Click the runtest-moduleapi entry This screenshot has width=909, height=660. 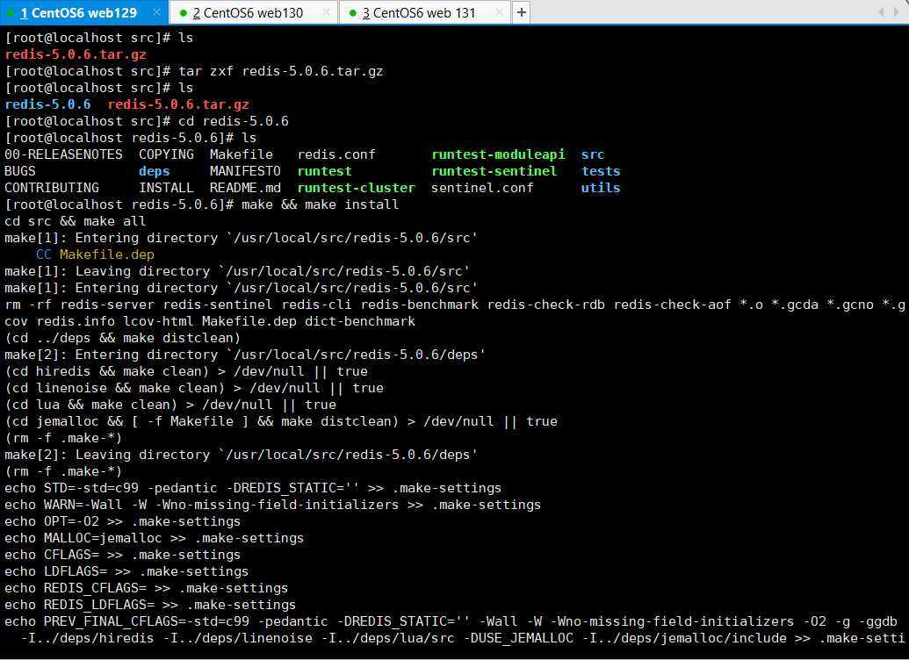tap(498, 154)
